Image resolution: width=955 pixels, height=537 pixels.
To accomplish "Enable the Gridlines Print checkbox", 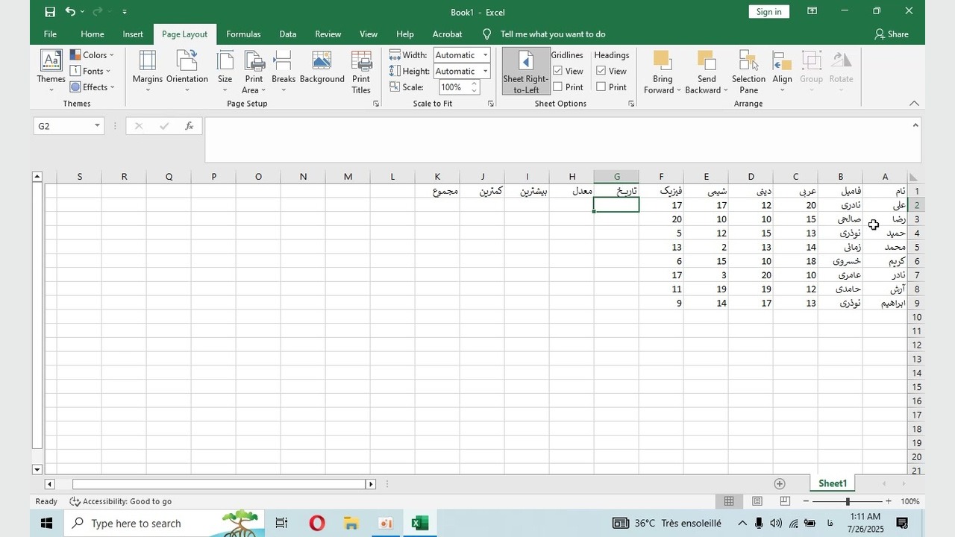I will click(x=557, y=87).
